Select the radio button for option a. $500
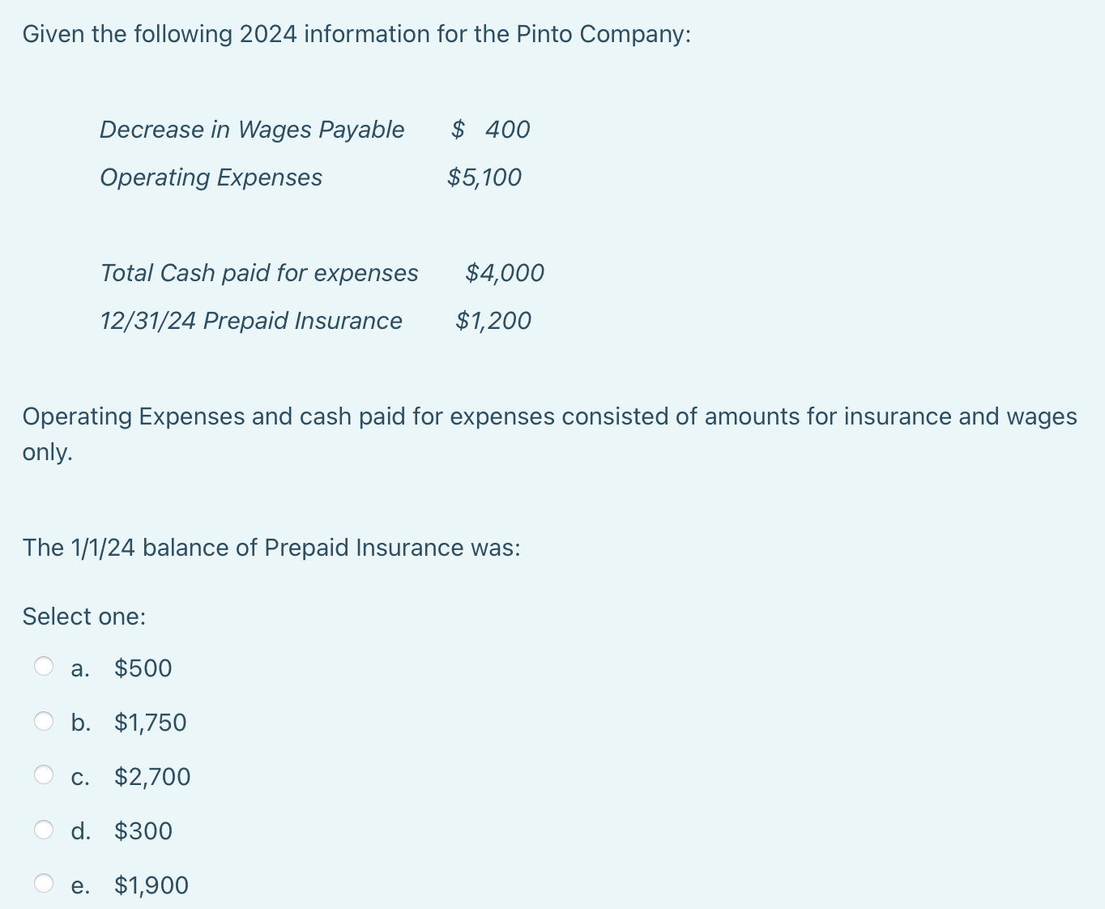1105x909 pixels. coord(45,667)
